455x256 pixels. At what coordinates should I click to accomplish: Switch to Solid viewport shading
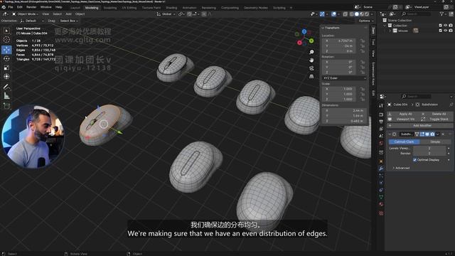coord(357,14)
